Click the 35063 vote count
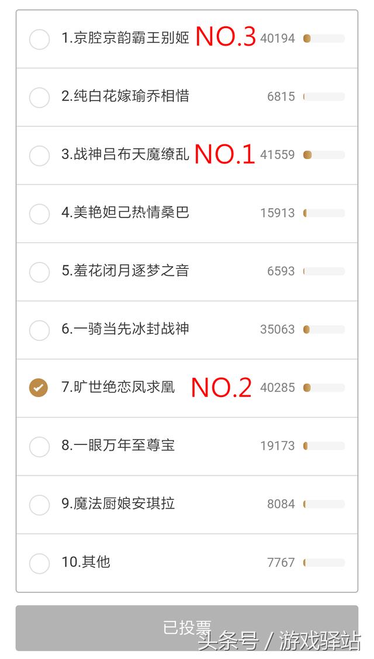The height and width of the screenshot is (659, 374). pyautogui.click(x=278, y=329)
